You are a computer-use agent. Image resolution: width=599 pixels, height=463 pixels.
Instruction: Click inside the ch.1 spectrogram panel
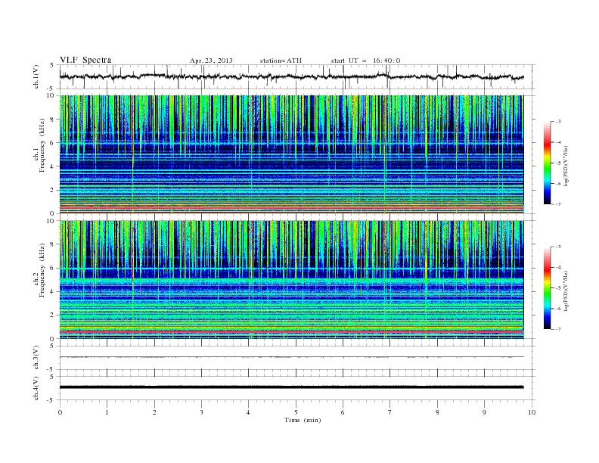[291, 154]
